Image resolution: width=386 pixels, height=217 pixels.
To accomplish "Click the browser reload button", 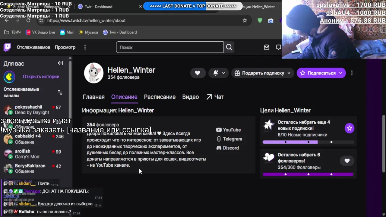I will 28,20.
